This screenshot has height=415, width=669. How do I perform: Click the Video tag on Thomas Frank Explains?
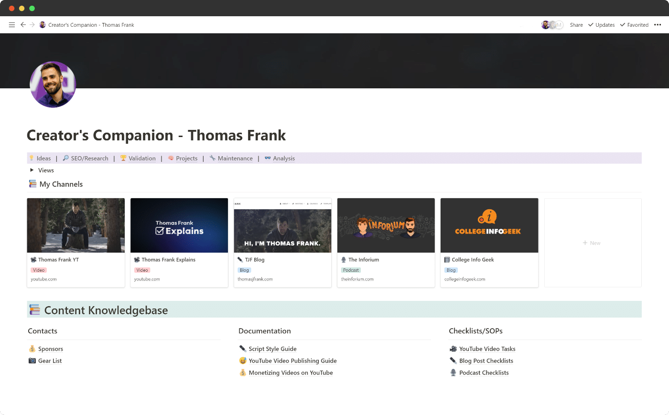(142, 270)
